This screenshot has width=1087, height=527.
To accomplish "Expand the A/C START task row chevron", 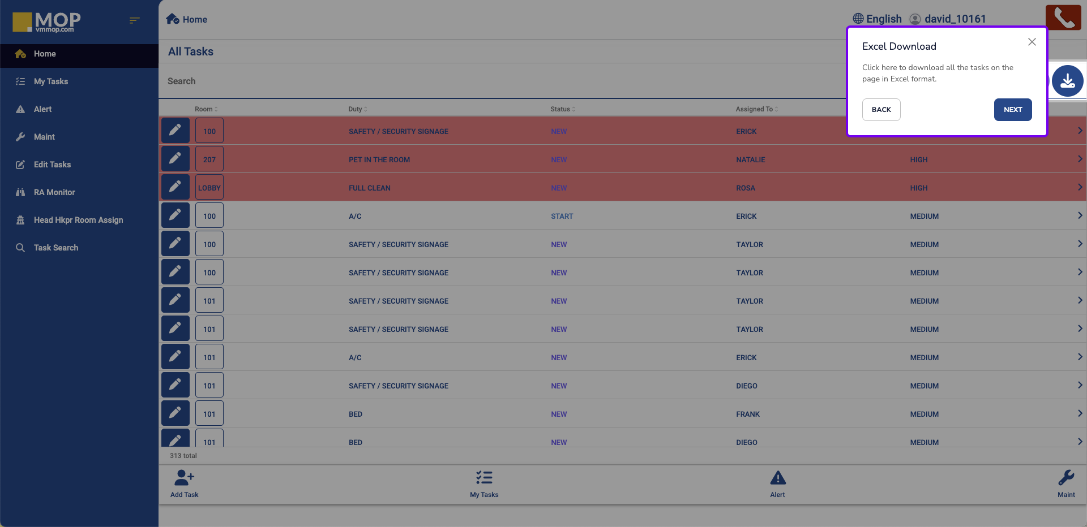I will [1079, 215].
